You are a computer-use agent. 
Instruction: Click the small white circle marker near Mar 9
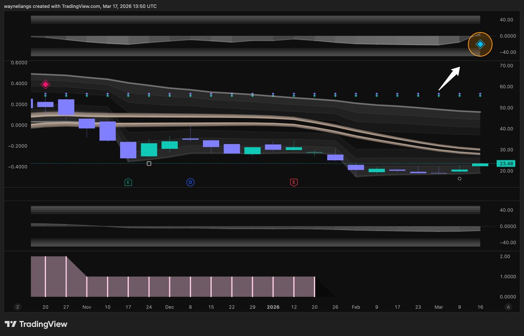(x=459, y=179)
